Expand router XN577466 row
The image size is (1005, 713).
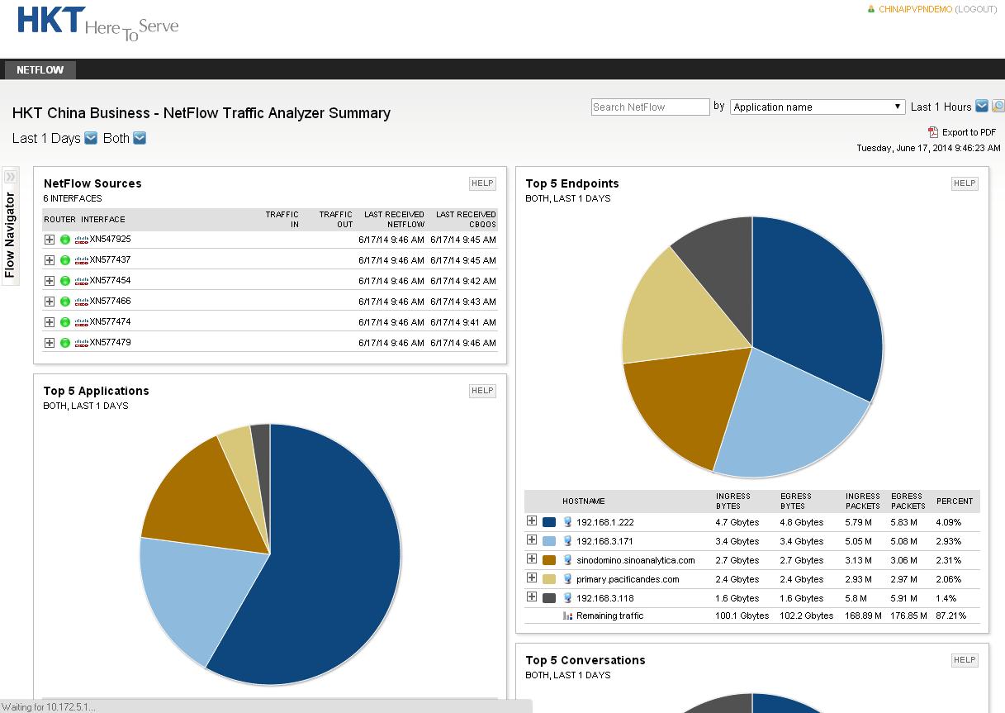click(50, 302)
